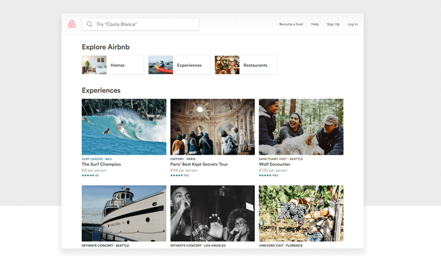441x262 pixels.
Task: Select the Homes category card
Action: pos(113,65)
